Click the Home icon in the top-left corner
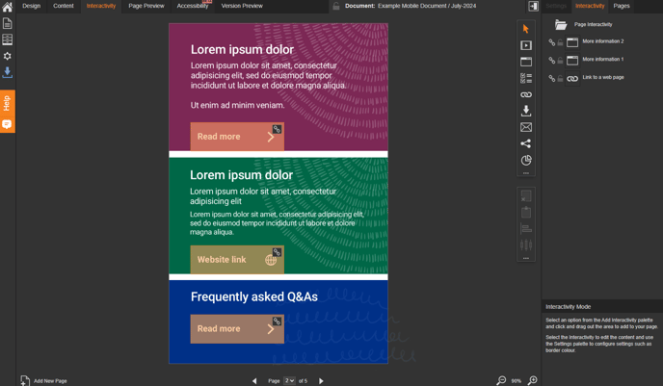The height and width of the screenshot is (386, 663). click(7, 7)
